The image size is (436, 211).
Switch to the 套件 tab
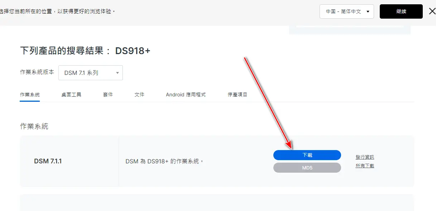coord(108,95)
